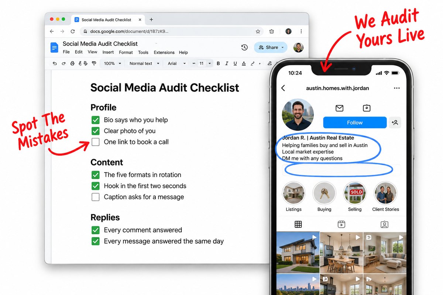Viewport: 443px width, 295px height.
Task: Click the font size field showing 11
Action: 202,63
